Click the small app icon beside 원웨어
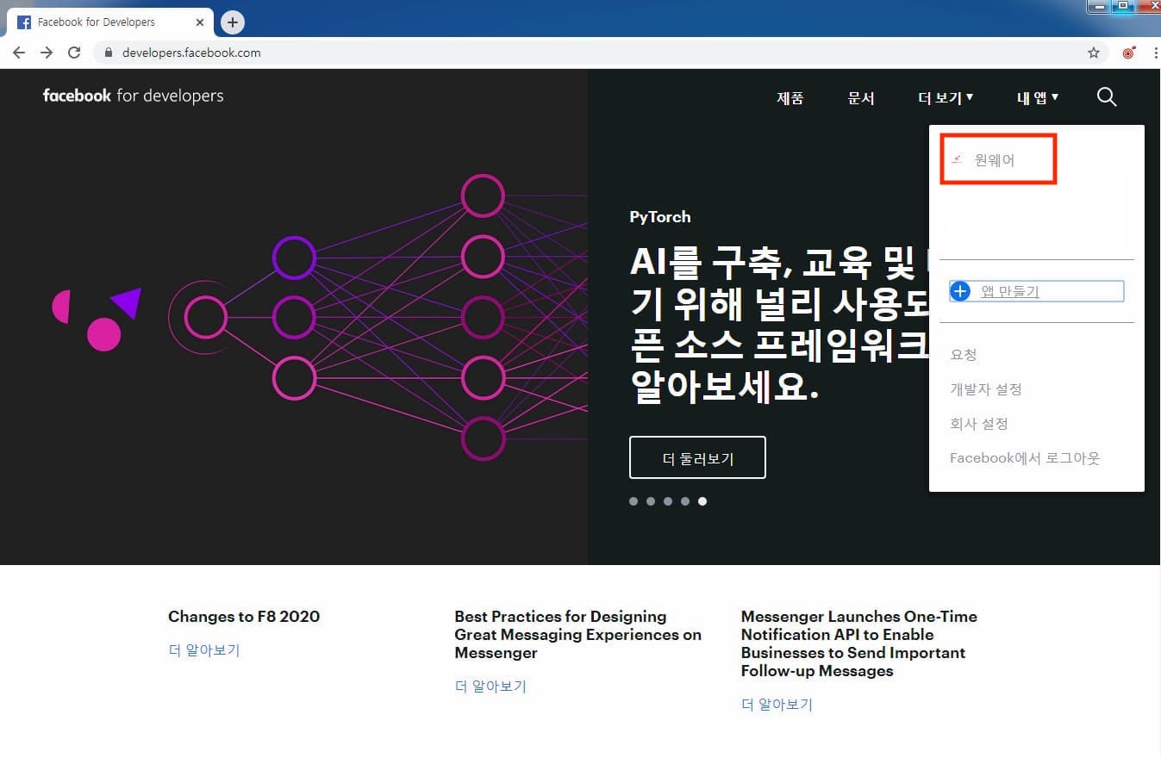The width and height of the screenshot is (1161, 758). 956,159
